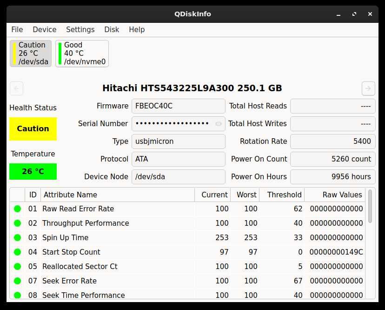Click current value 253 for Spin Up Time
This screenshot has height=310, width=385.
pyautogui.click(x=222, y=238)
